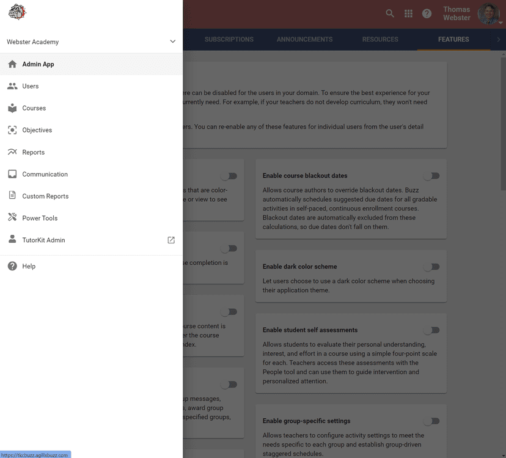Select the Courses icon in the sidebar
506x458 pixels.
pos(12,108)
